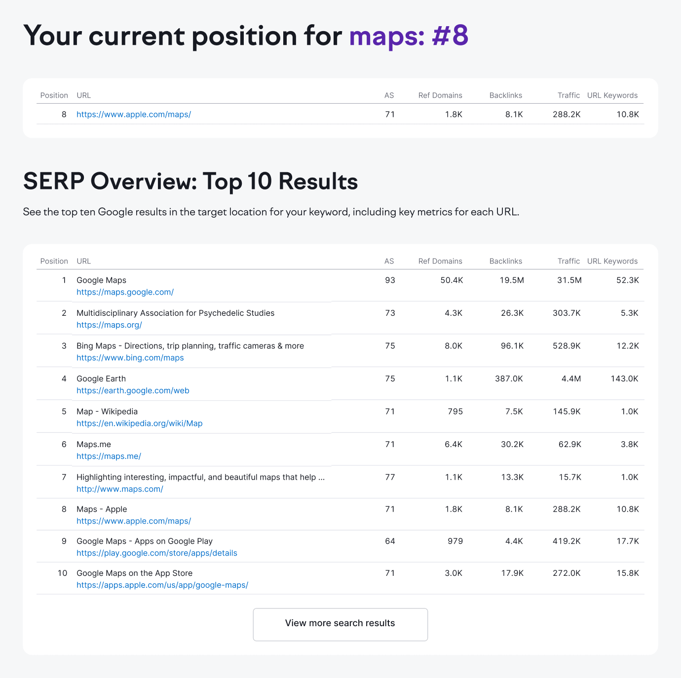Click the Google Earth link
Image resolution: width=681 pixels, height=678 pixels.
(133, 390)
